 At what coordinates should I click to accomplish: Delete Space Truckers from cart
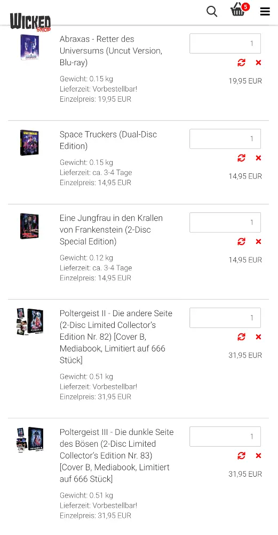pos(258,158)
